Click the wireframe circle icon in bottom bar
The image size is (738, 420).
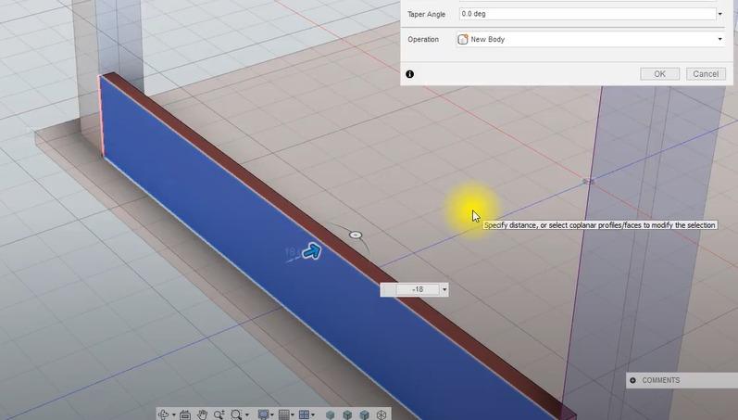point(382,414)
